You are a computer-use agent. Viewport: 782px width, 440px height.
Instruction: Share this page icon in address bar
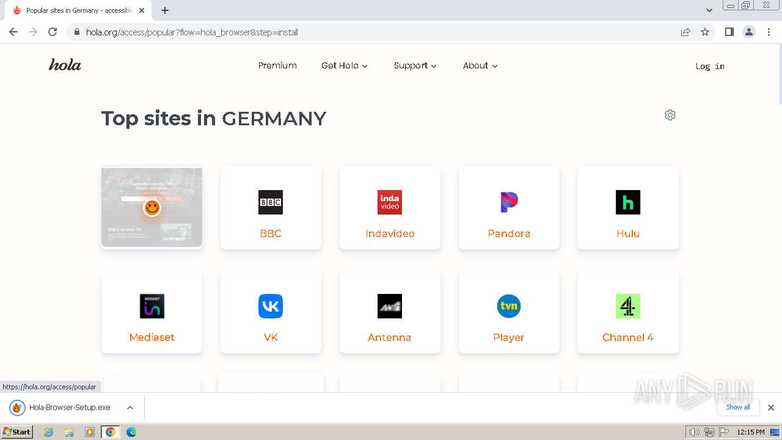coord(685,32)
